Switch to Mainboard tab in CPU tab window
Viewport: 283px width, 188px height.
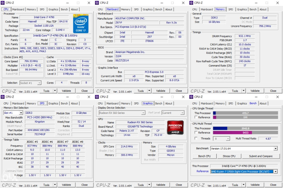pyautogui.click(x=18, y=10)
